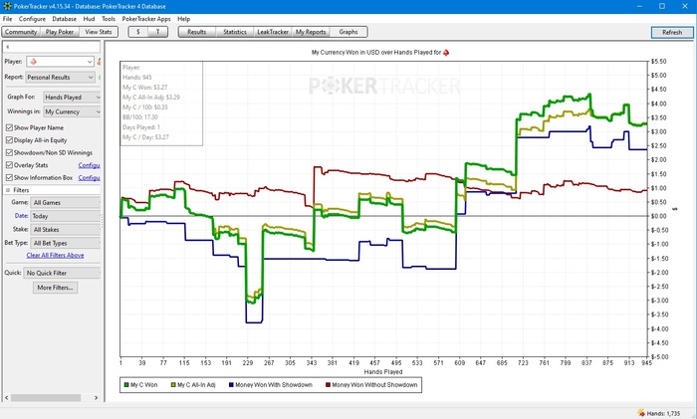Toggle Showdown/Non SD Winnings checkbox
This screenshot has height=419, width=697.
click(9, 152)
